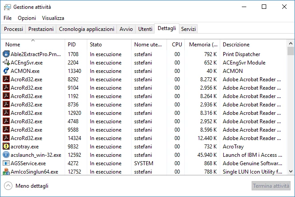Click the Single LUN Icon Utility description

point(252,172)
